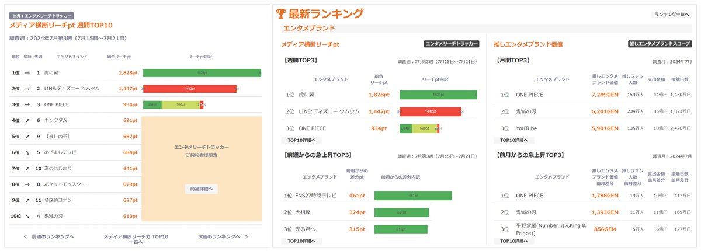Click the up arrow icon in 【推しの子】 row
This screenshot has height=251, width=701.
tap(27, 137)
